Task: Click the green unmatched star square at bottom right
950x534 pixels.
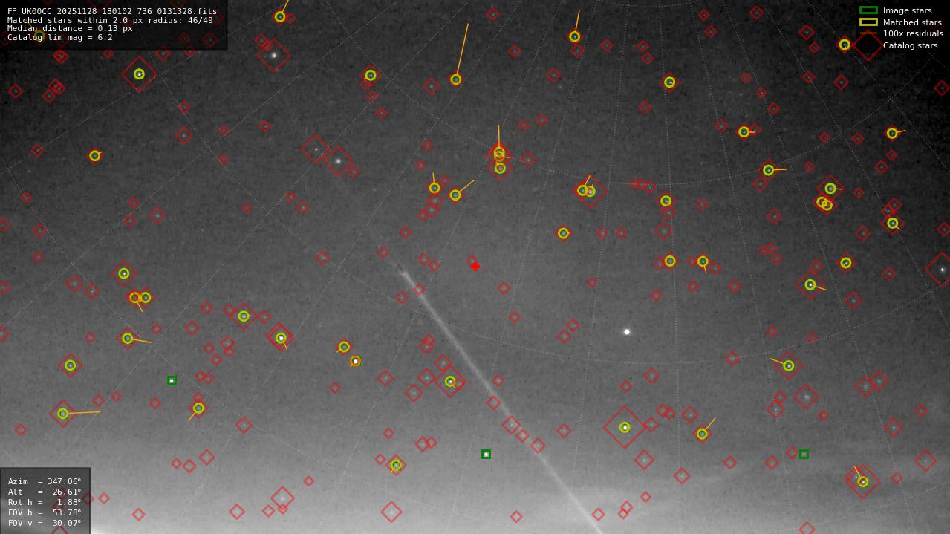Action: pos(804,454)
